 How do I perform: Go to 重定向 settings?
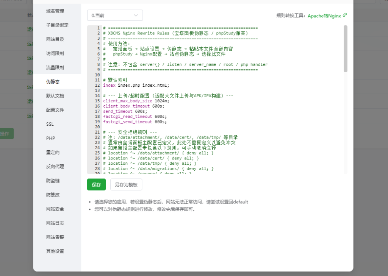tap(53, 152)
